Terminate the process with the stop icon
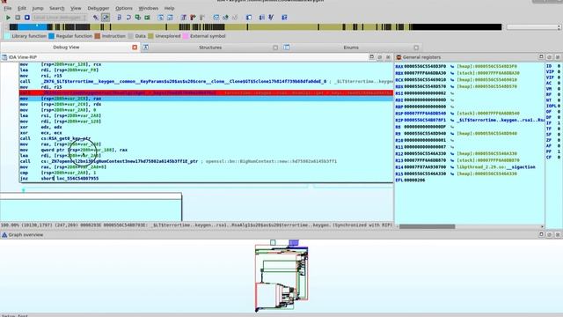 point(27,18)
